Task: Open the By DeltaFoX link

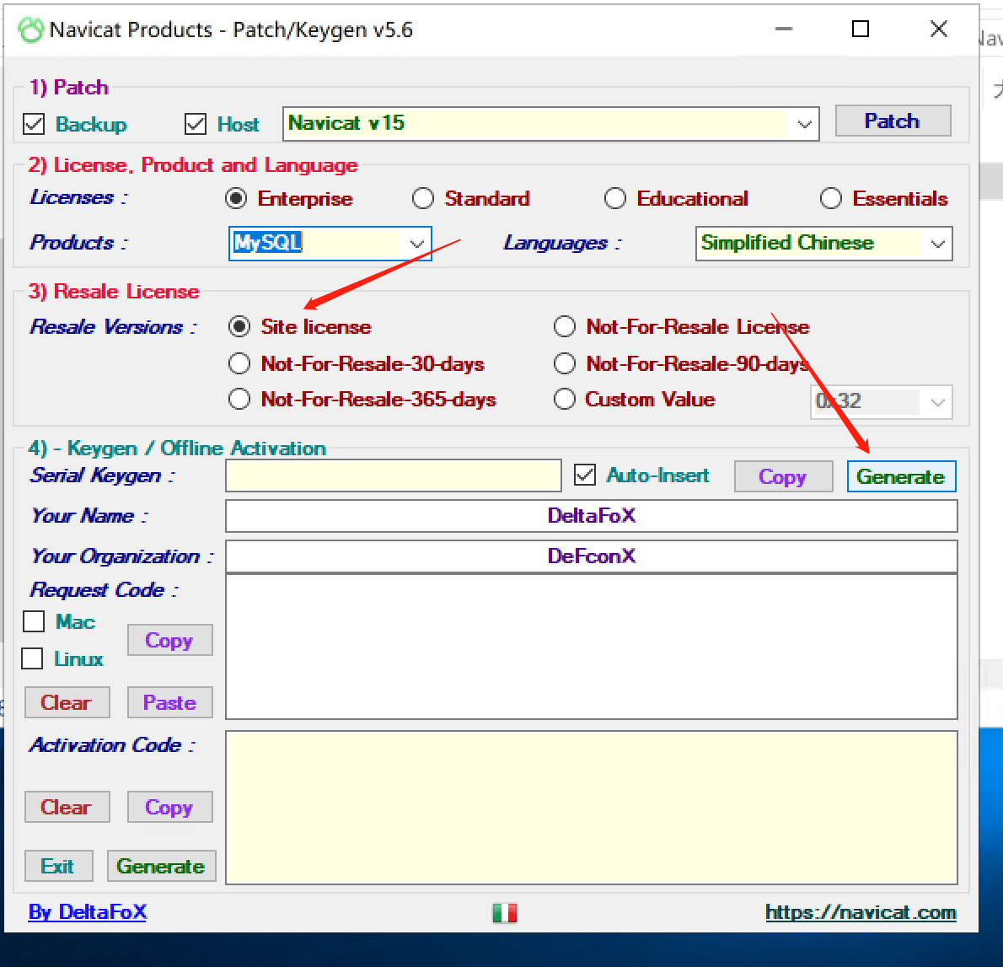Action: pyautogui.click(x=88, y=912)
